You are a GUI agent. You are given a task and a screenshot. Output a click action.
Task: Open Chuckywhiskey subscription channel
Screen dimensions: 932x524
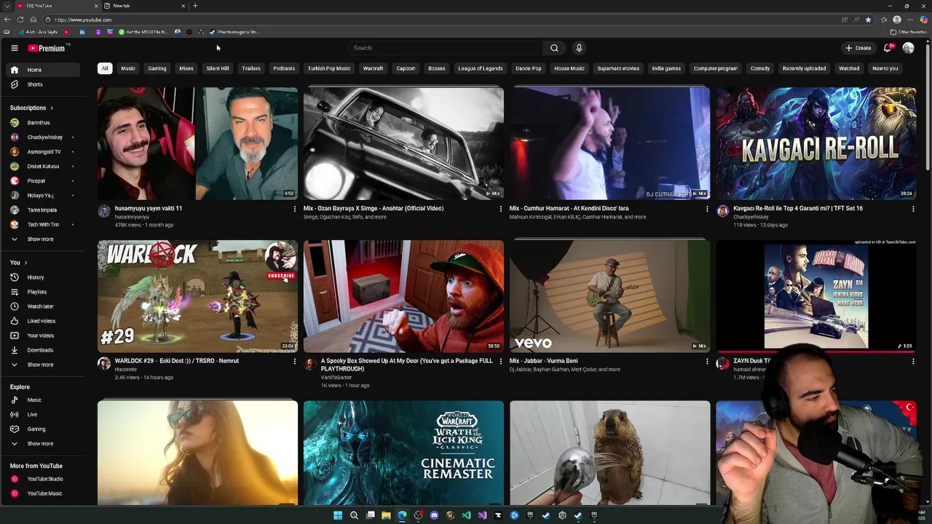[44, 138]
